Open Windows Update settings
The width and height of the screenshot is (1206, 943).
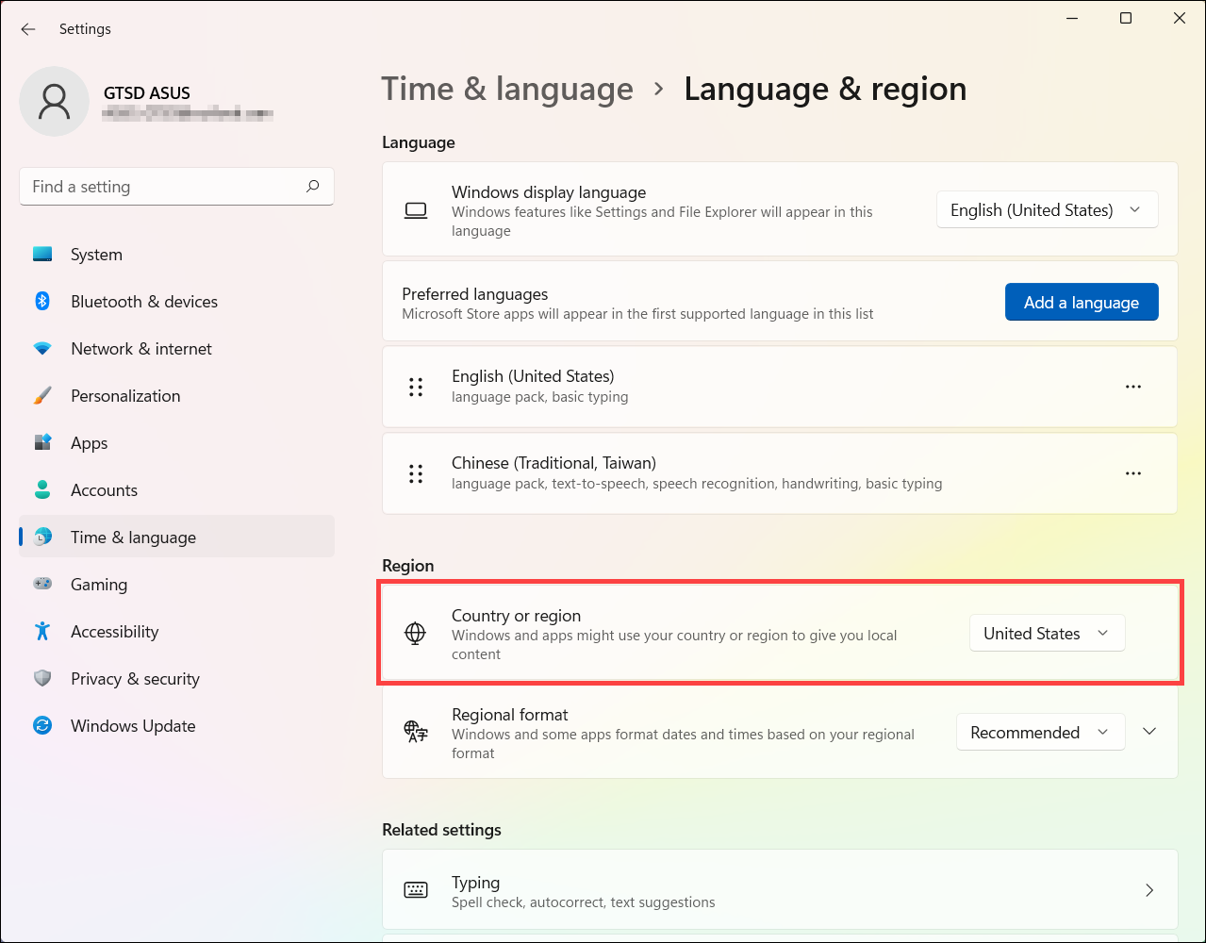(176, 726)
